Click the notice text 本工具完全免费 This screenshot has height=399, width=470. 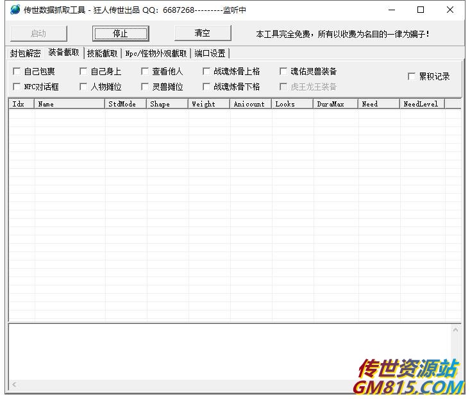coord(283,34)
